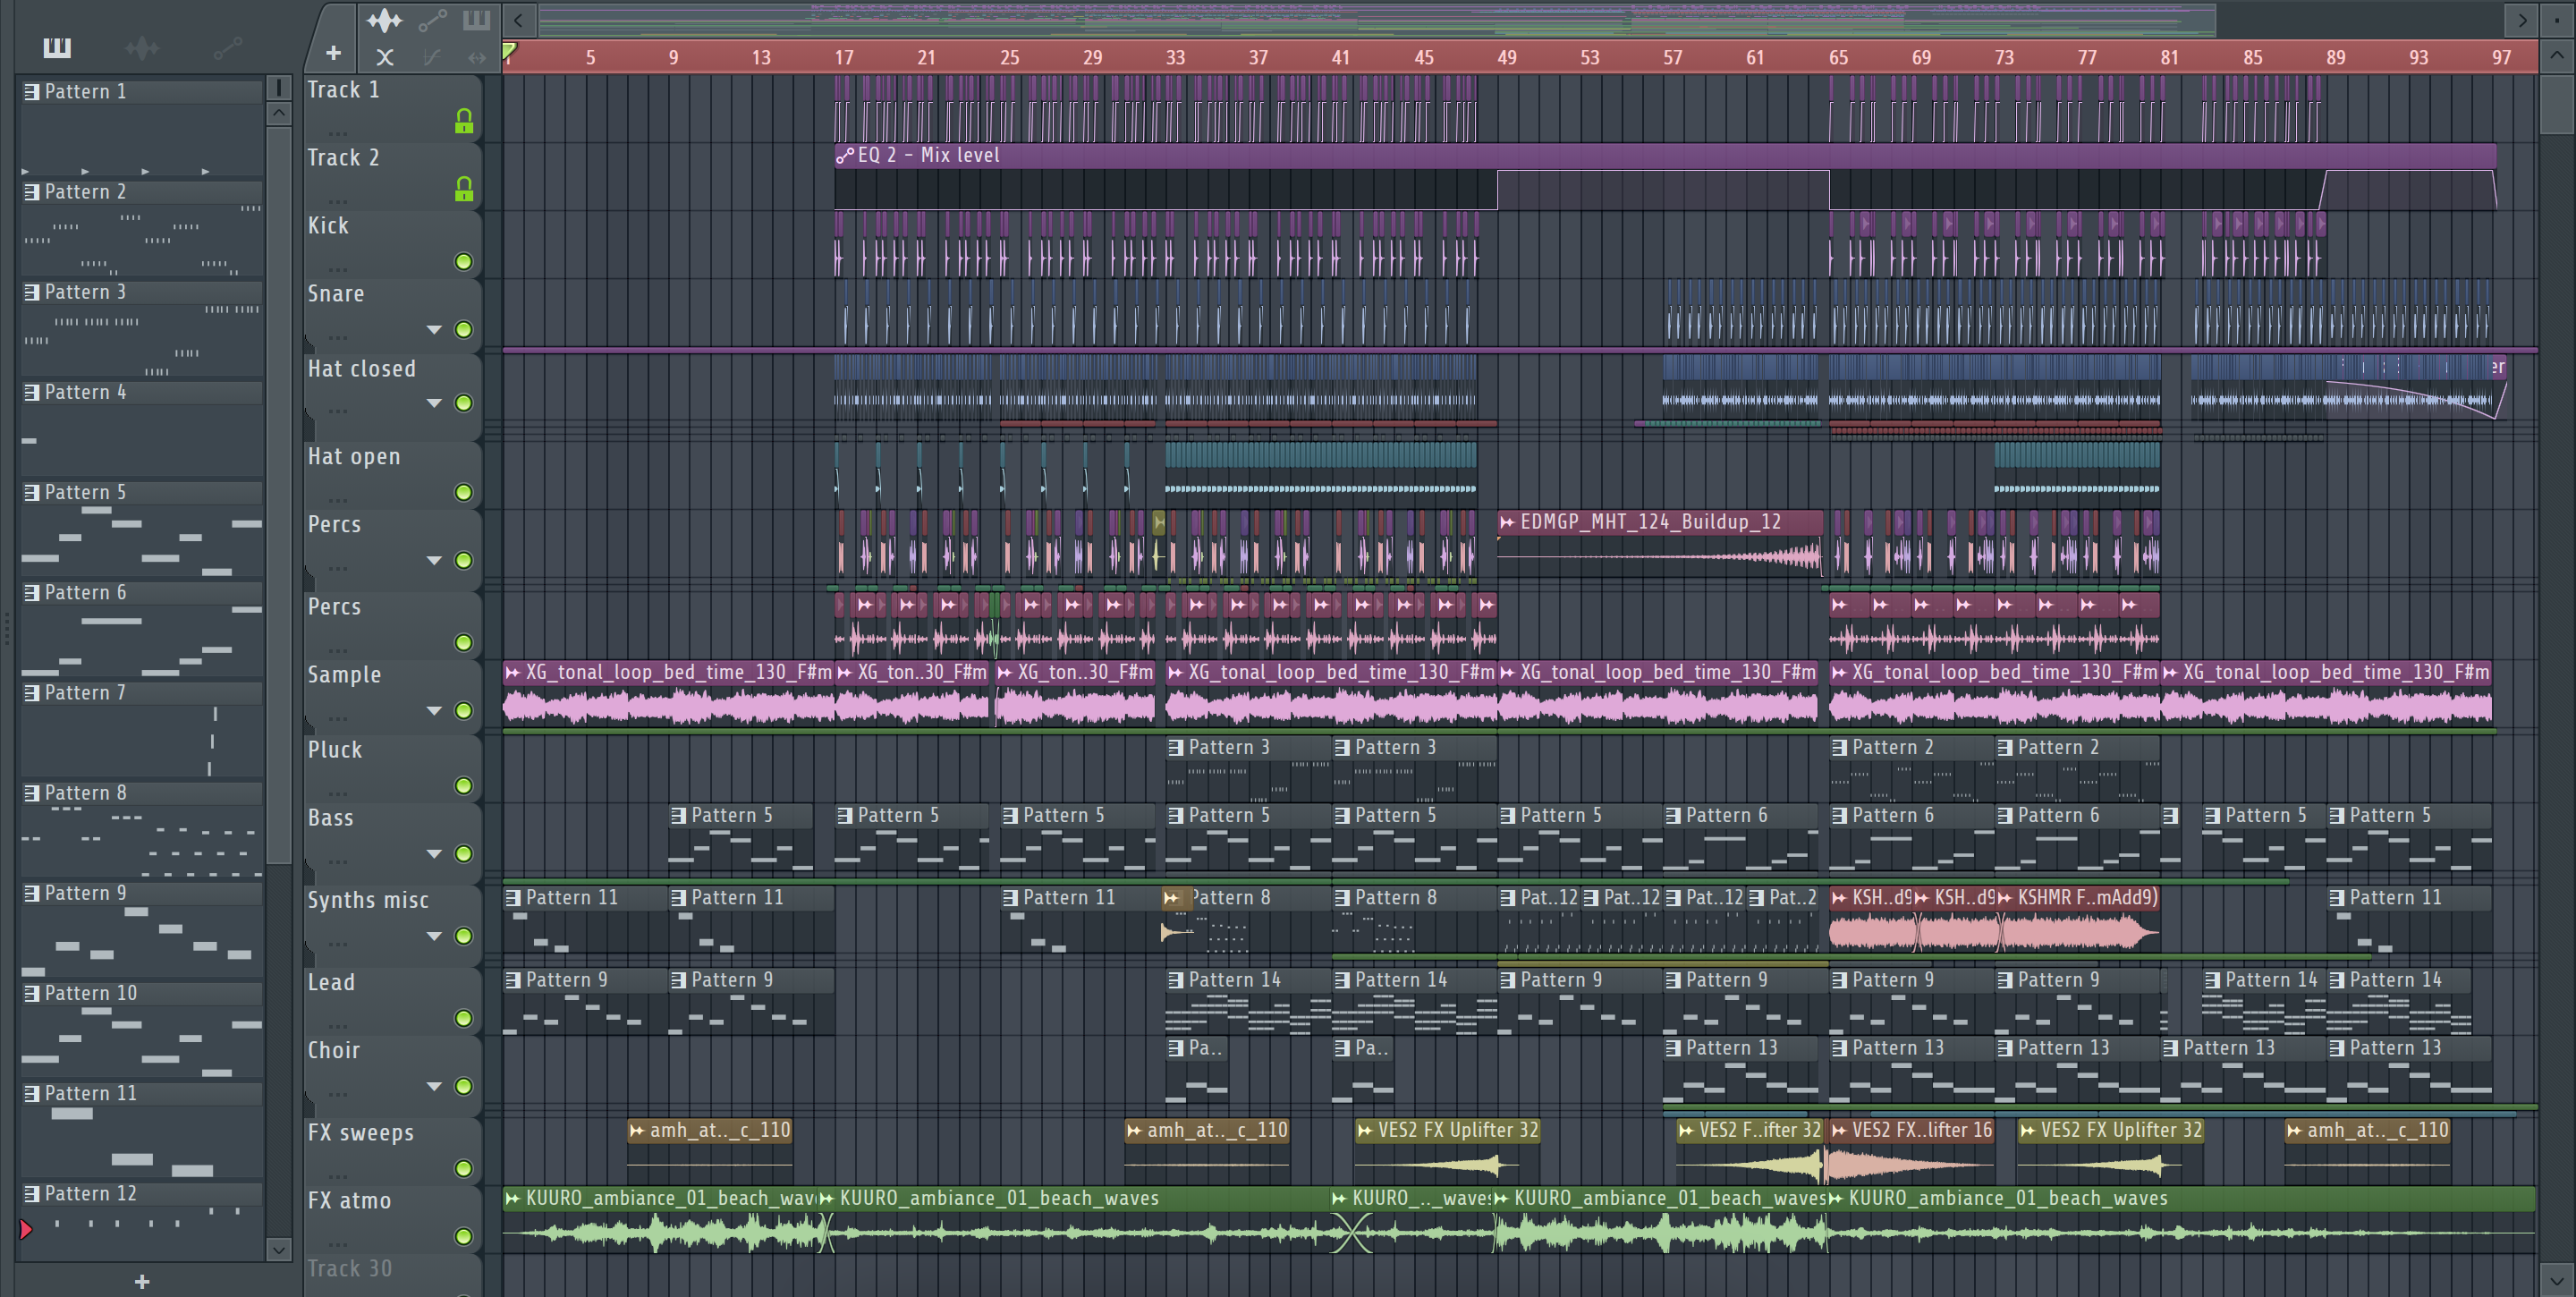Collapse the Choir track group arrow
The height and width of the screenshot is (1297, 2576).
(434, 1086)
